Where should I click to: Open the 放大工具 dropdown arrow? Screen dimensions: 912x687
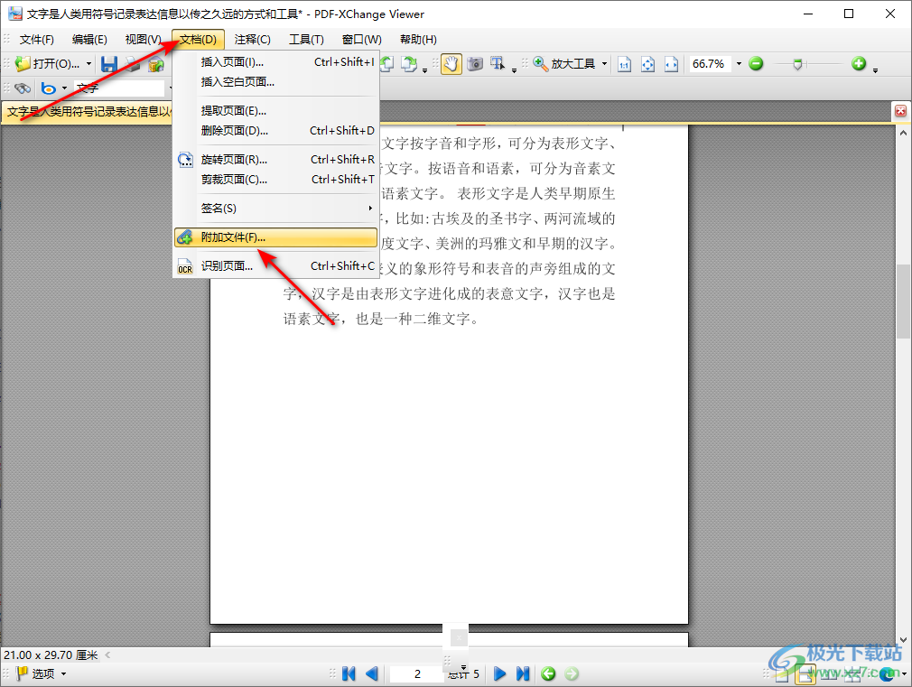(604, 63)
